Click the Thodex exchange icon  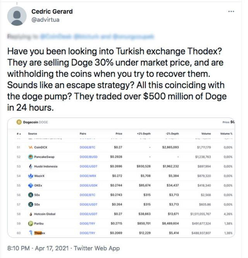pyautogui.click(x=31, y=233)
